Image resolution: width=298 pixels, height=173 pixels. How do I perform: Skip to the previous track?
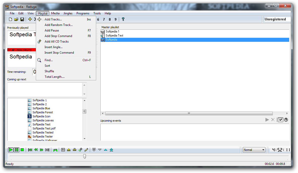coord(30,150)
